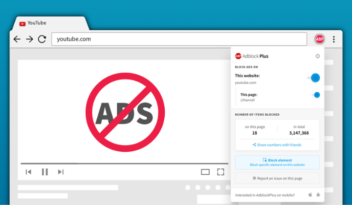352x205 pixels.
Task: Toggle ad blocking for This page
Action: (316, 95)
